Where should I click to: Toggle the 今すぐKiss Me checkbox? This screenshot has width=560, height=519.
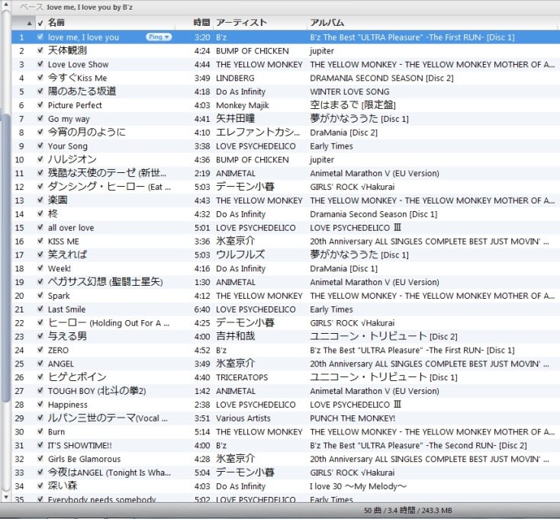coord(40,78)
